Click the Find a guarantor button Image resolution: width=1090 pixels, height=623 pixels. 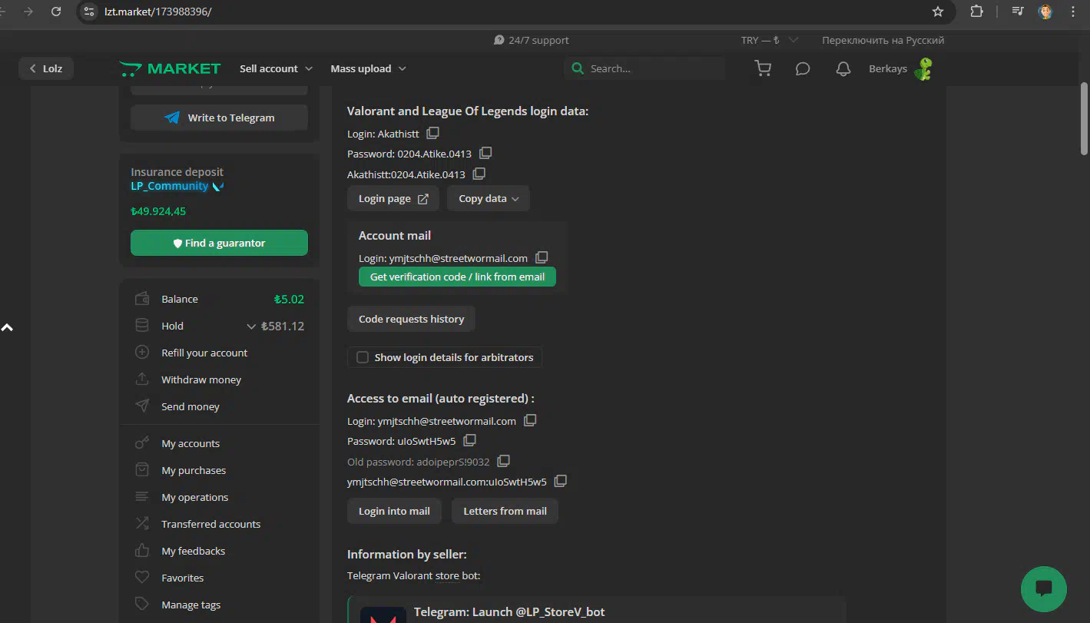pyautogui.click(x=219, y=243)
